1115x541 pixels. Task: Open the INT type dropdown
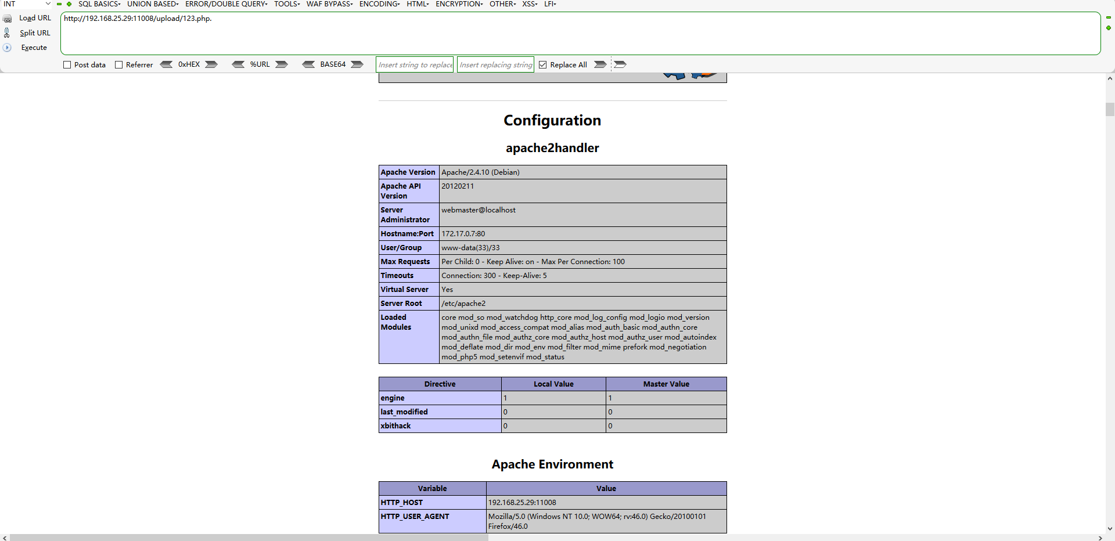[27, 4]
